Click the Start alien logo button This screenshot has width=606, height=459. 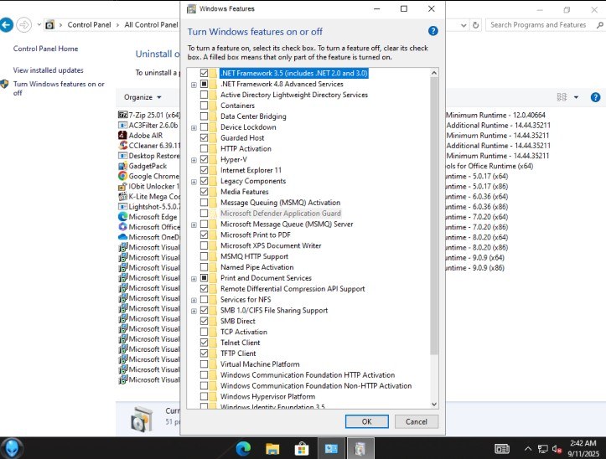[x=12, y=448]
